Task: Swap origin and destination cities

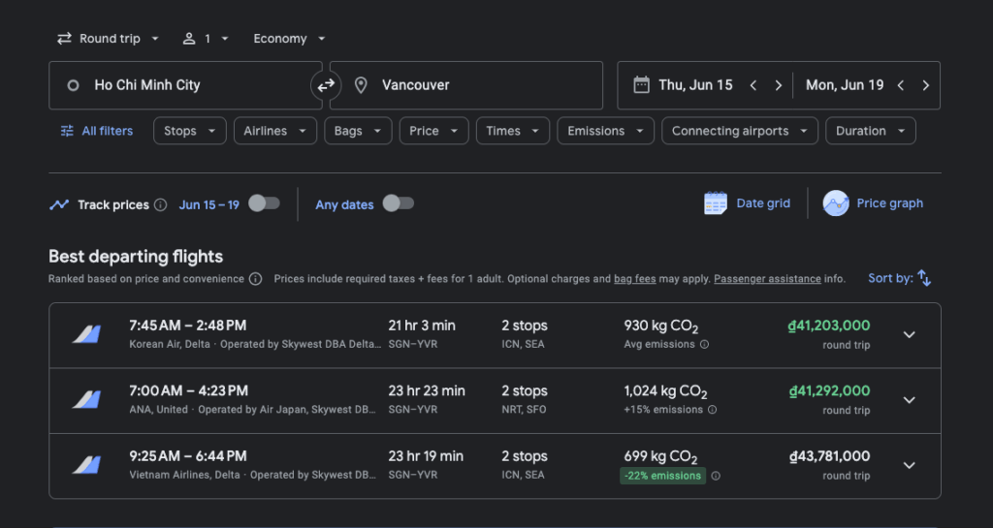Action: [326, 85]
